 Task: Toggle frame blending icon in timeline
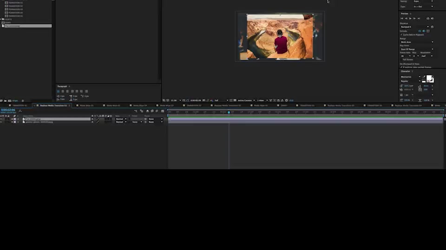(152, 111)
